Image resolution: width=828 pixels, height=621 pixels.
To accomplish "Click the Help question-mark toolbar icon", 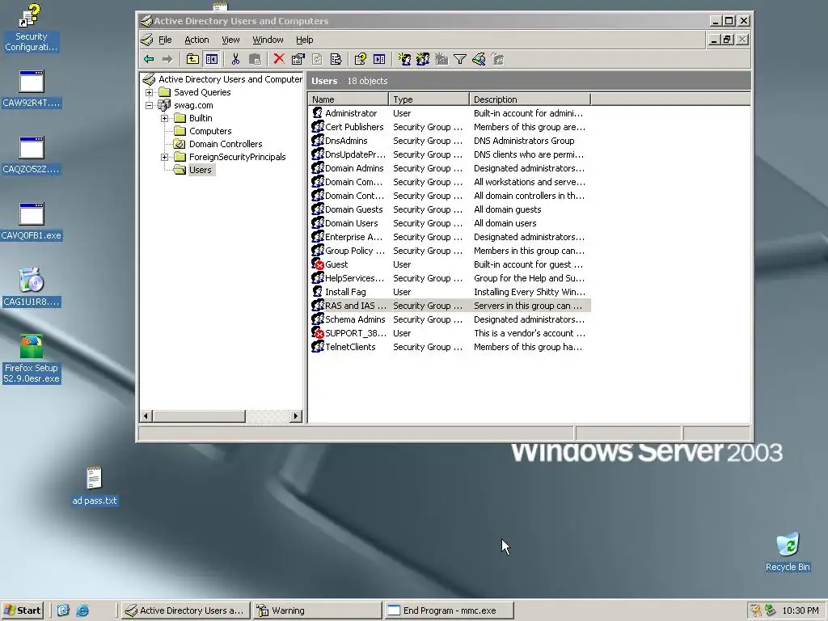I will [360, 59].
